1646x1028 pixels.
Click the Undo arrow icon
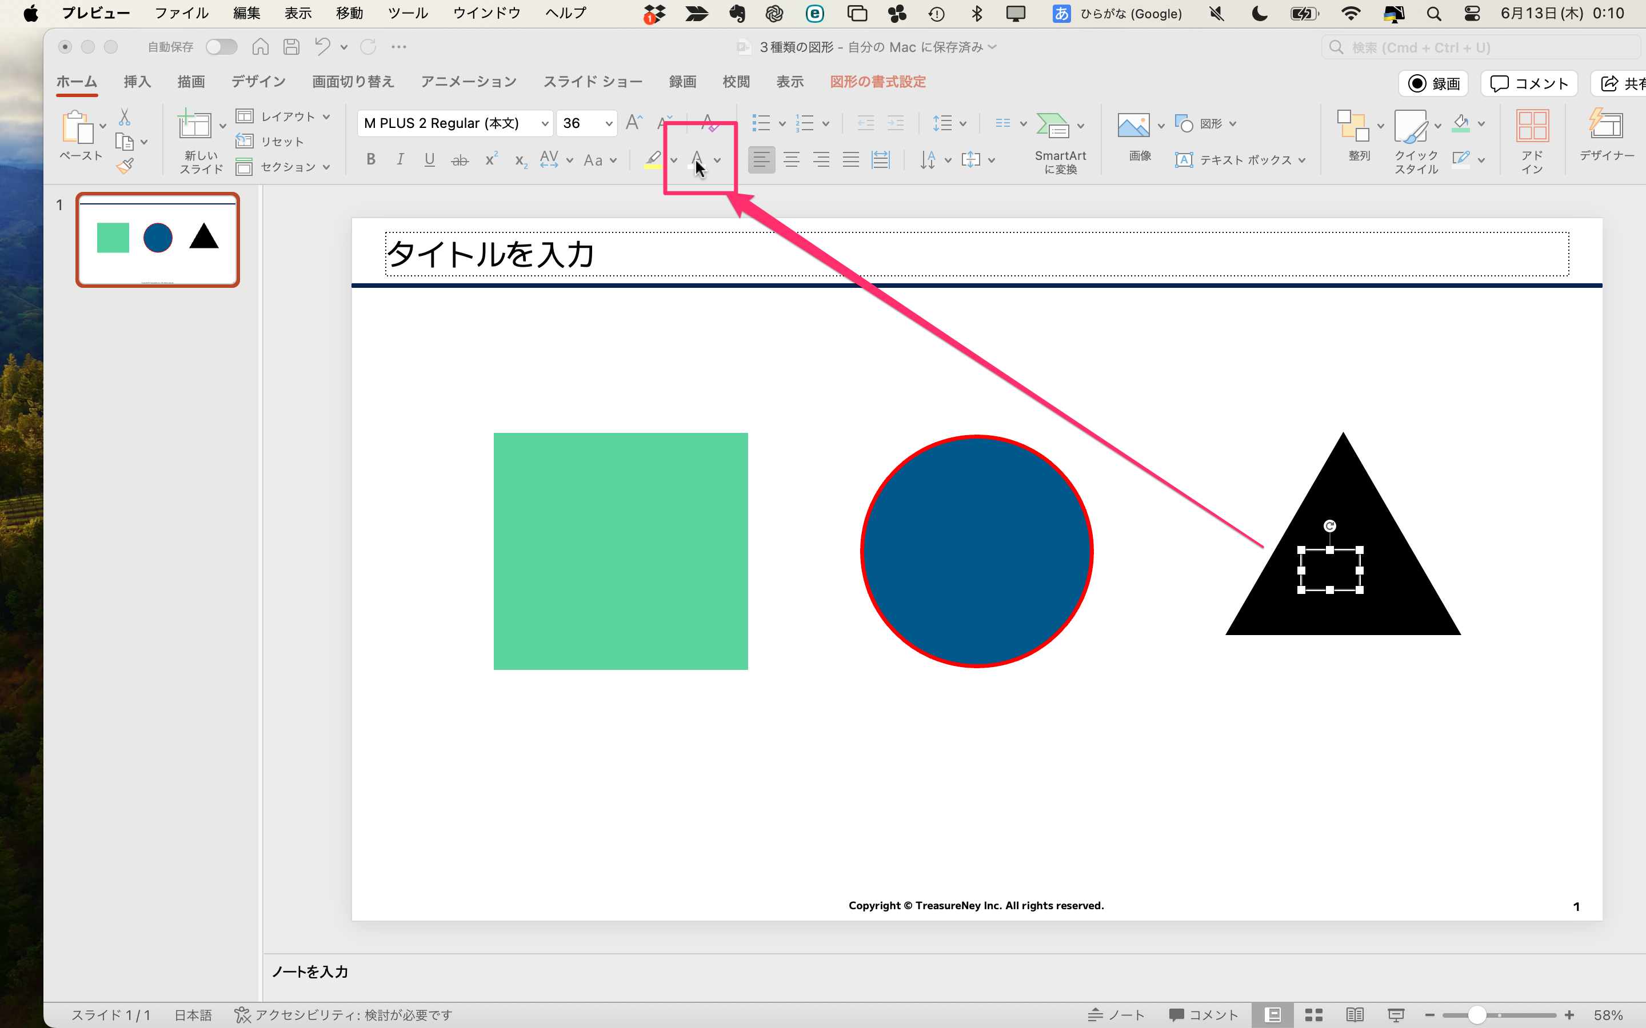tap(322, 46)
